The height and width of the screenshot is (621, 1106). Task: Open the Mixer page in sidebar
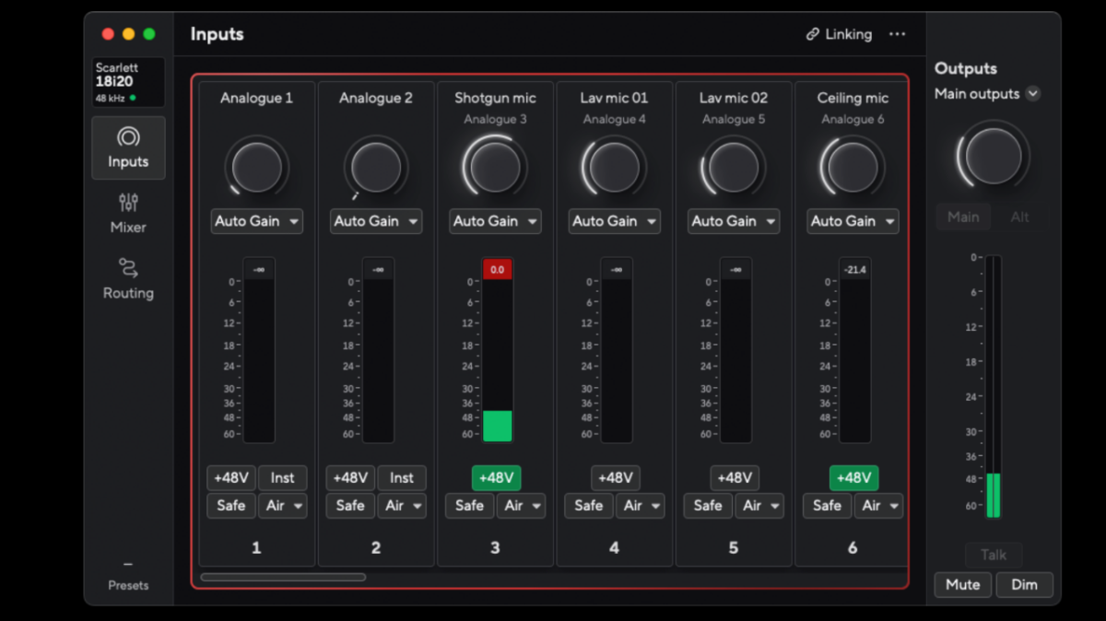[x=128, y=213]
